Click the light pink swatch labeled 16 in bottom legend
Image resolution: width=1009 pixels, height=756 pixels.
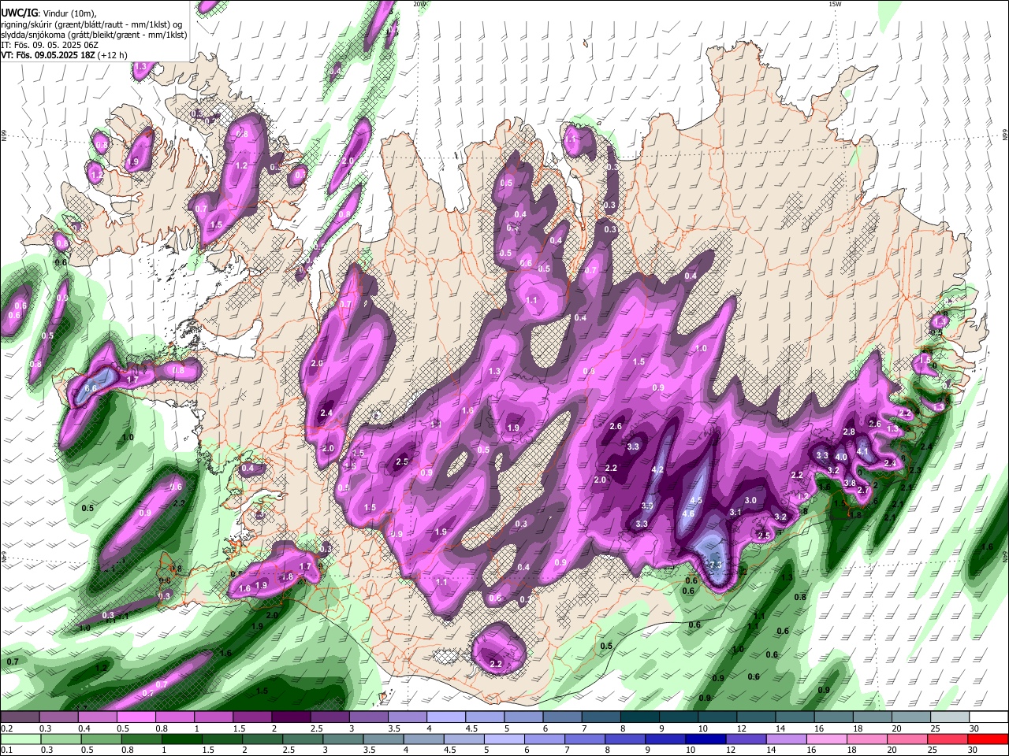825,739
